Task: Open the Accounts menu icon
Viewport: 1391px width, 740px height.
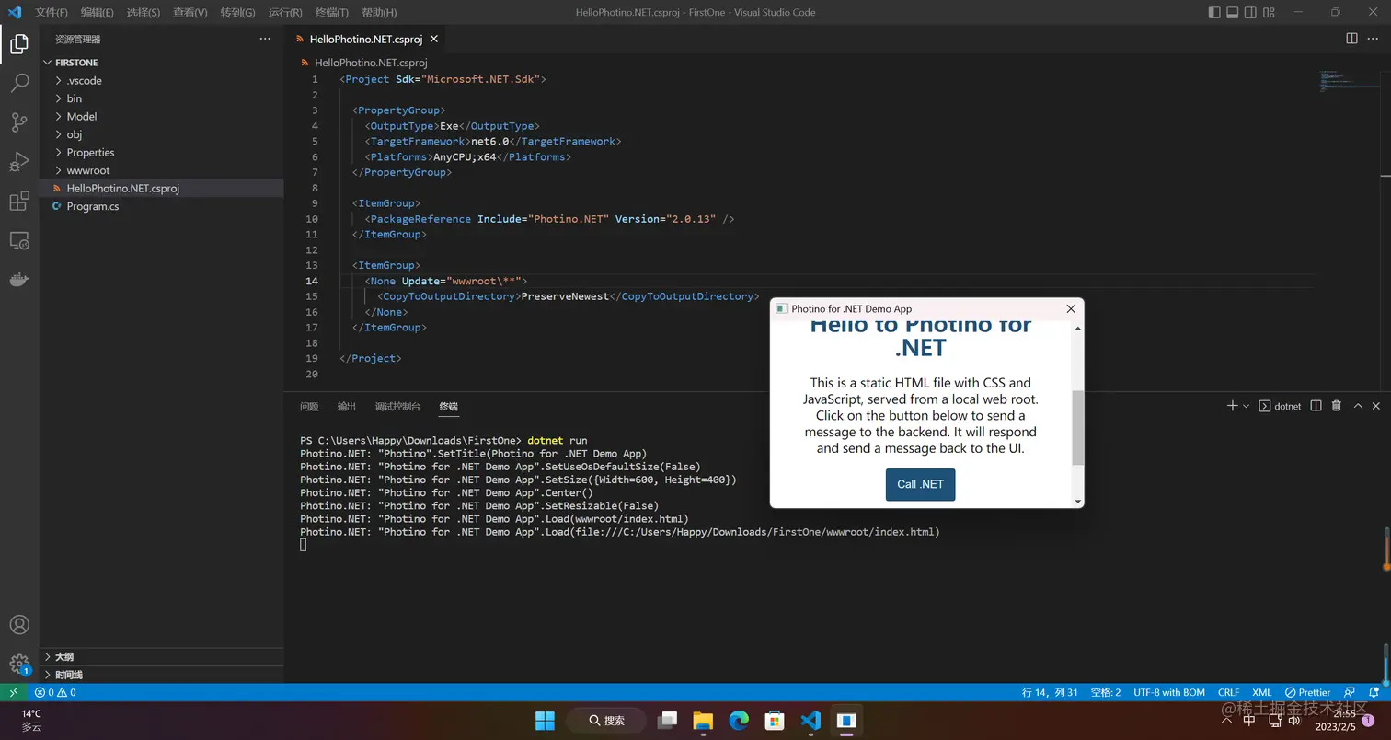Action: click(x=19, y=624)
